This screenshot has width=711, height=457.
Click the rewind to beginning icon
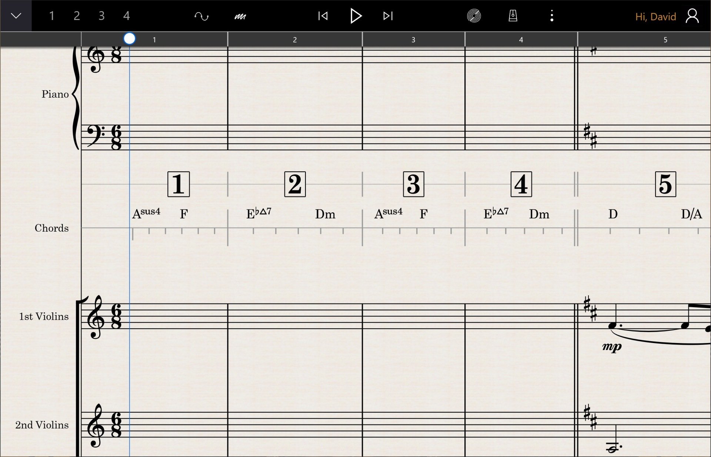[323, 16]
